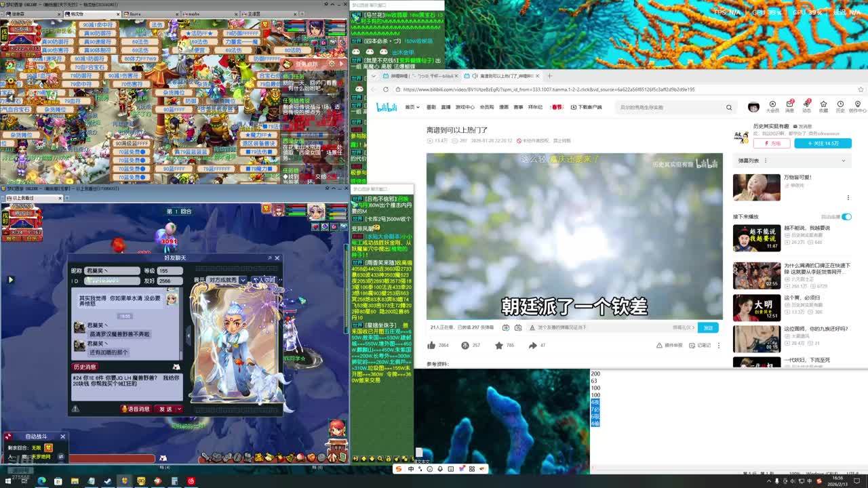Click the search magnifier icon on Bilibili
This screenshot has height=488, width=868.
pos(729,107)
